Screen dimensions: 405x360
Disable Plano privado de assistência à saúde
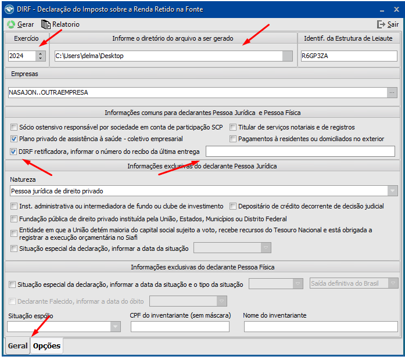click(14, 139)
